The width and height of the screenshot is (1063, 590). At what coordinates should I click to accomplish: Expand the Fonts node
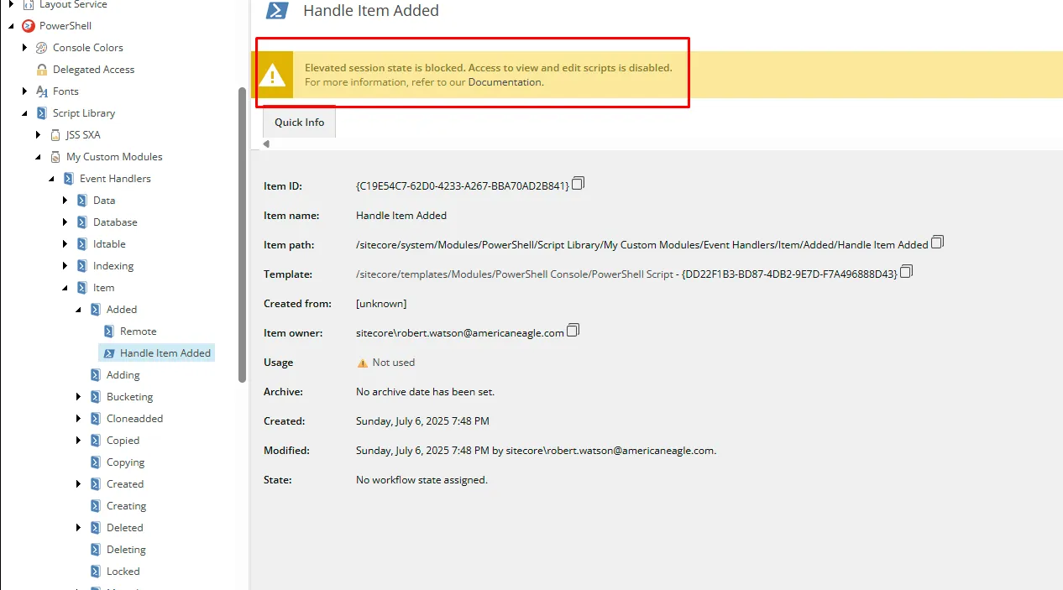[x=25, y=91]
